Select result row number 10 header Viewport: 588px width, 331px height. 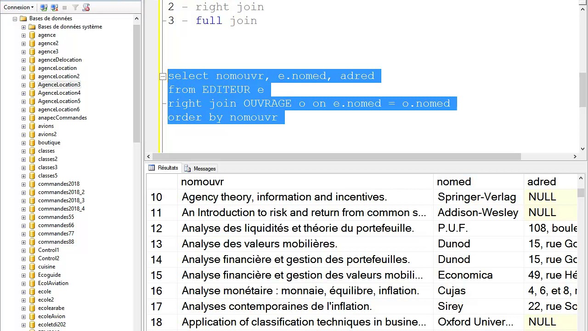click(162, 197)
